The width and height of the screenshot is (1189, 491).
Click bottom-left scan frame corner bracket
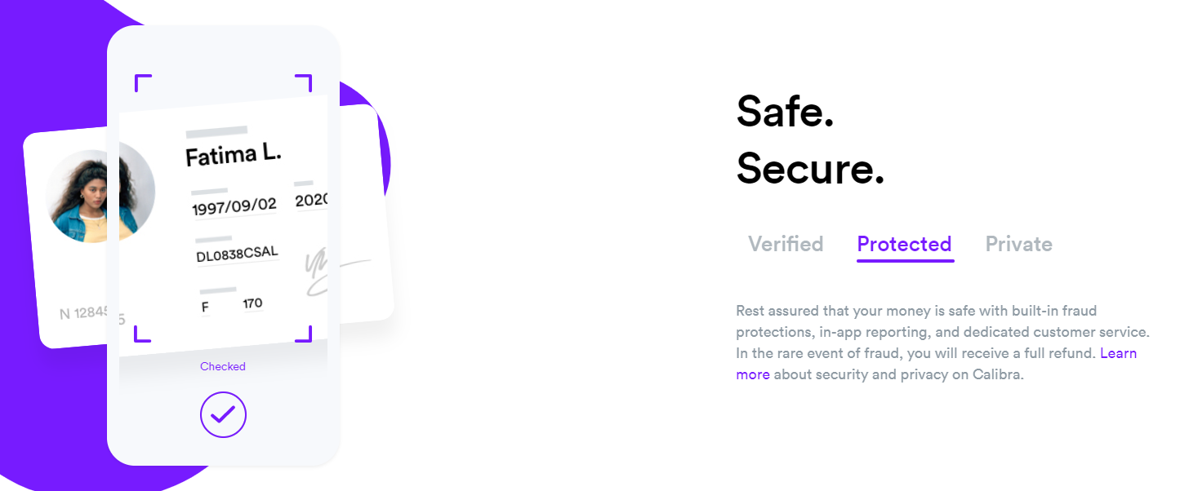pyautogui.click(x=142, y=334)
